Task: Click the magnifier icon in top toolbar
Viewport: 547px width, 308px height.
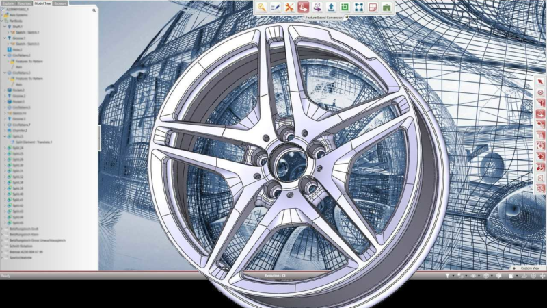Action: click(262, 8)
